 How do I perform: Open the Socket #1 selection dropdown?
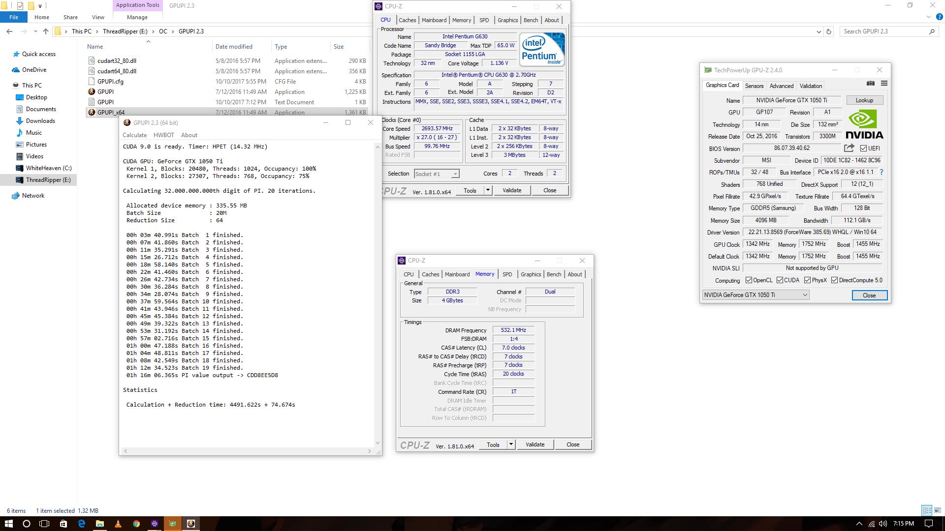[x=437, y=174]
